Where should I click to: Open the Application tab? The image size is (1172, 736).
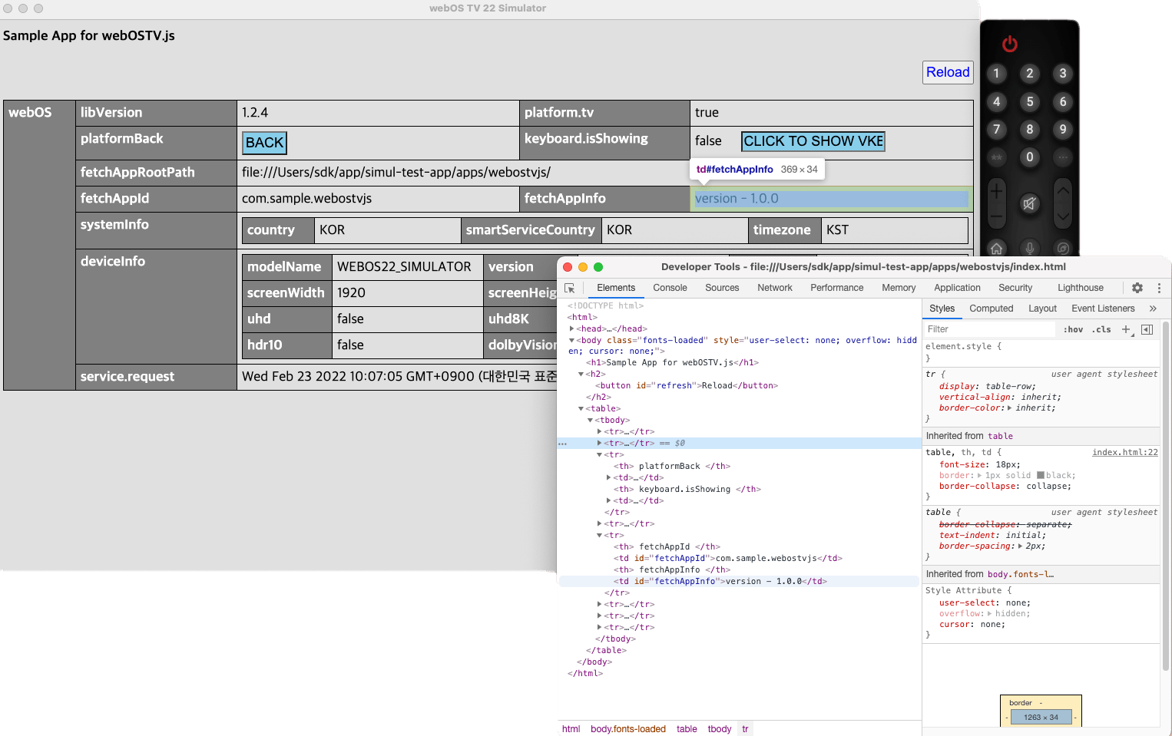[957, 288]
